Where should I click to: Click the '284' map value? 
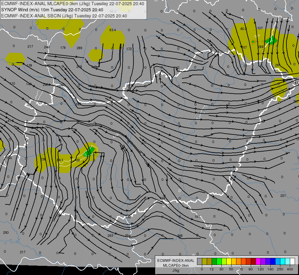point(295,83)
